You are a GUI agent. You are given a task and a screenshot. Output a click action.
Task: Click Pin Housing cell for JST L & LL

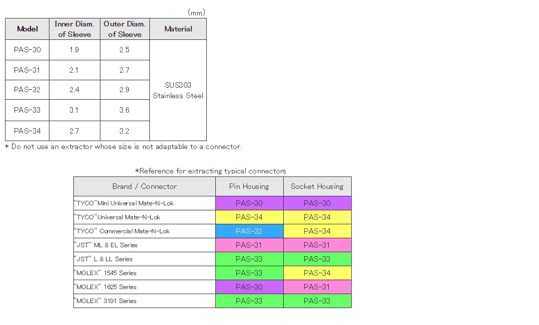[249, 259]
